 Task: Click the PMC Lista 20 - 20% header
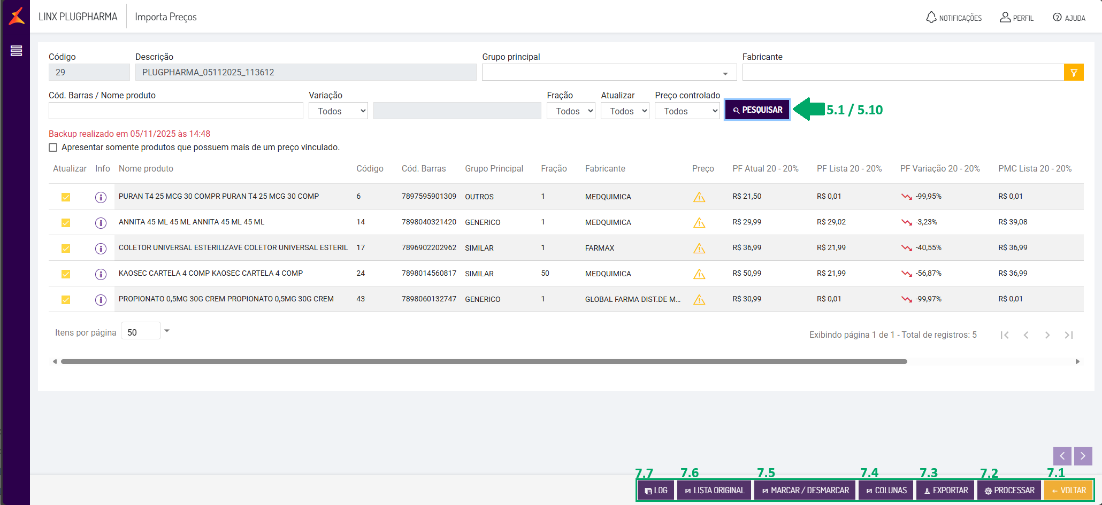tap(1035, 169)
